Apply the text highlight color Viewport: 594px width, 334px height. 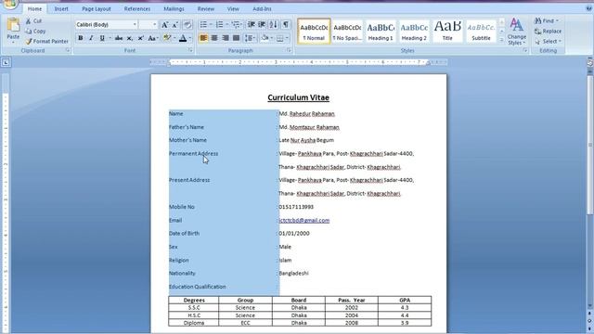pos(167,38)
